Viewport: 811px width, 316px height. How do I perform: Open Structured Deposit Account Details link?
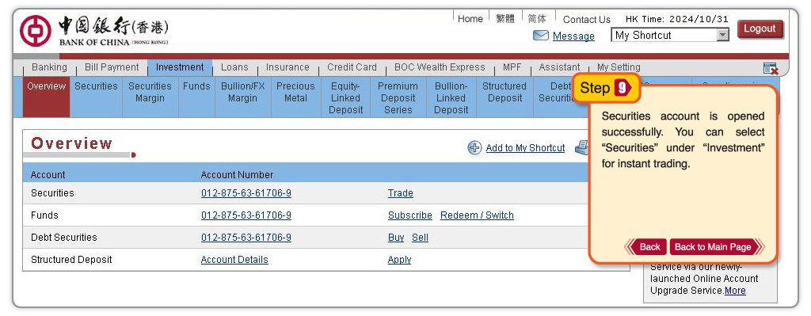tap(234, 260)
